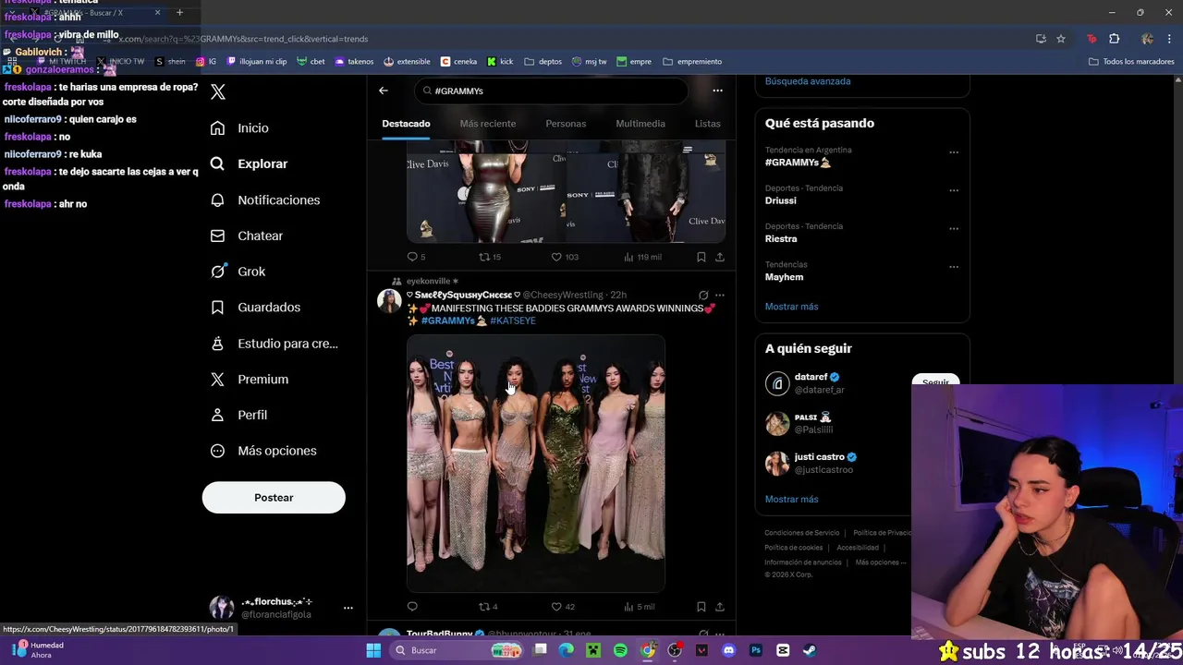Open the Mayhem trend

784,277
